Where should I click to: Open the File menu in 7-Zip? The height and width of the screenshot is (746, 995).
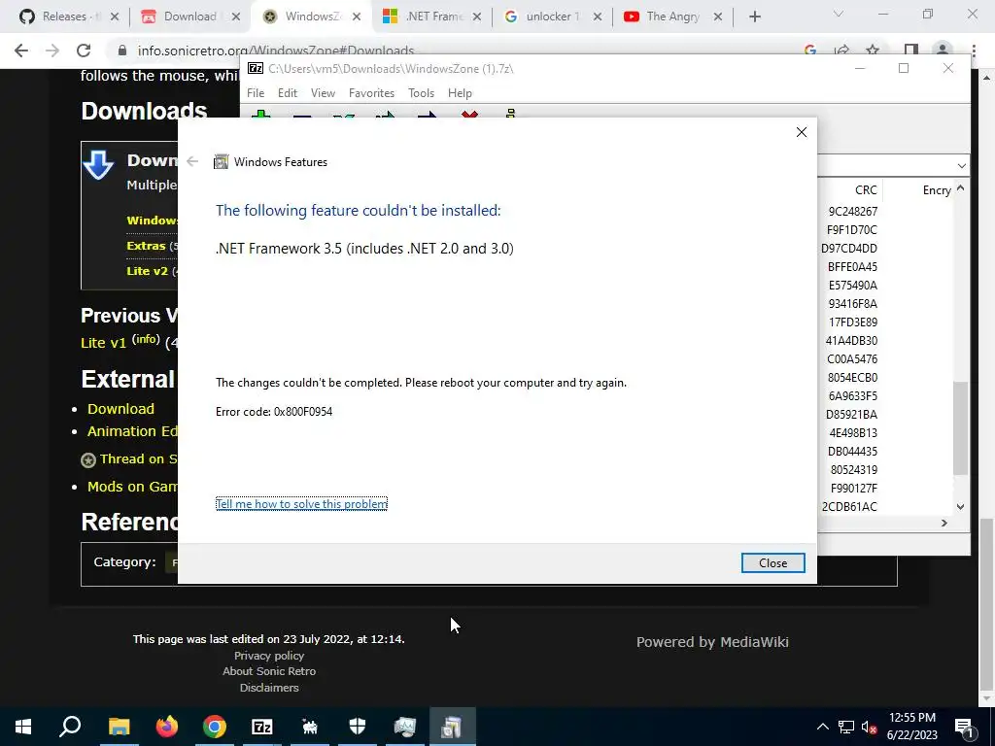(256, 93)
